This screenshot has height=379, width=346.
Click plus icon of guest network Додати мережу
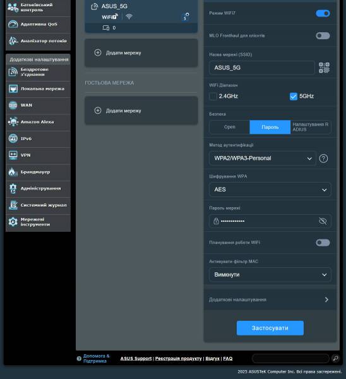98,111
